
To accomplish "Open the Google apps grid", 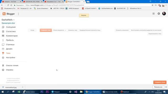I will click(154, 14).
